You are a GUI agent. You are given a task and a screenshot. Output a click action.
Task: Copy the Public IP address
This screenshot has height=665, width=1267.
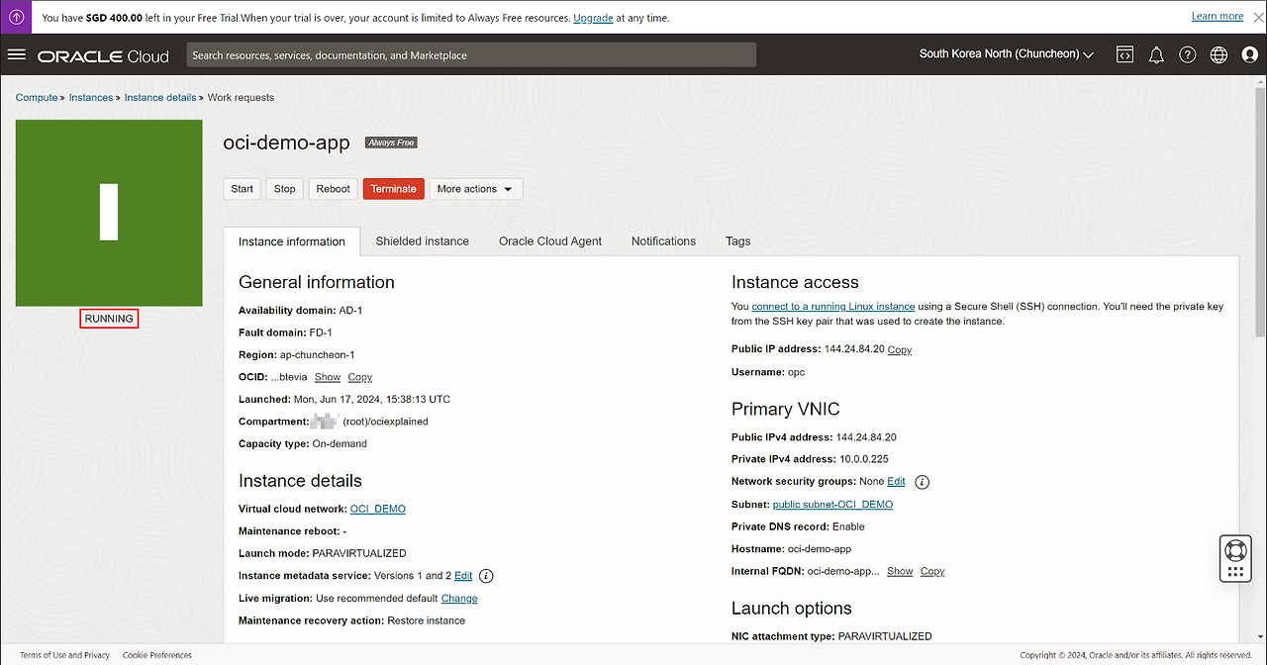point(899,350)
